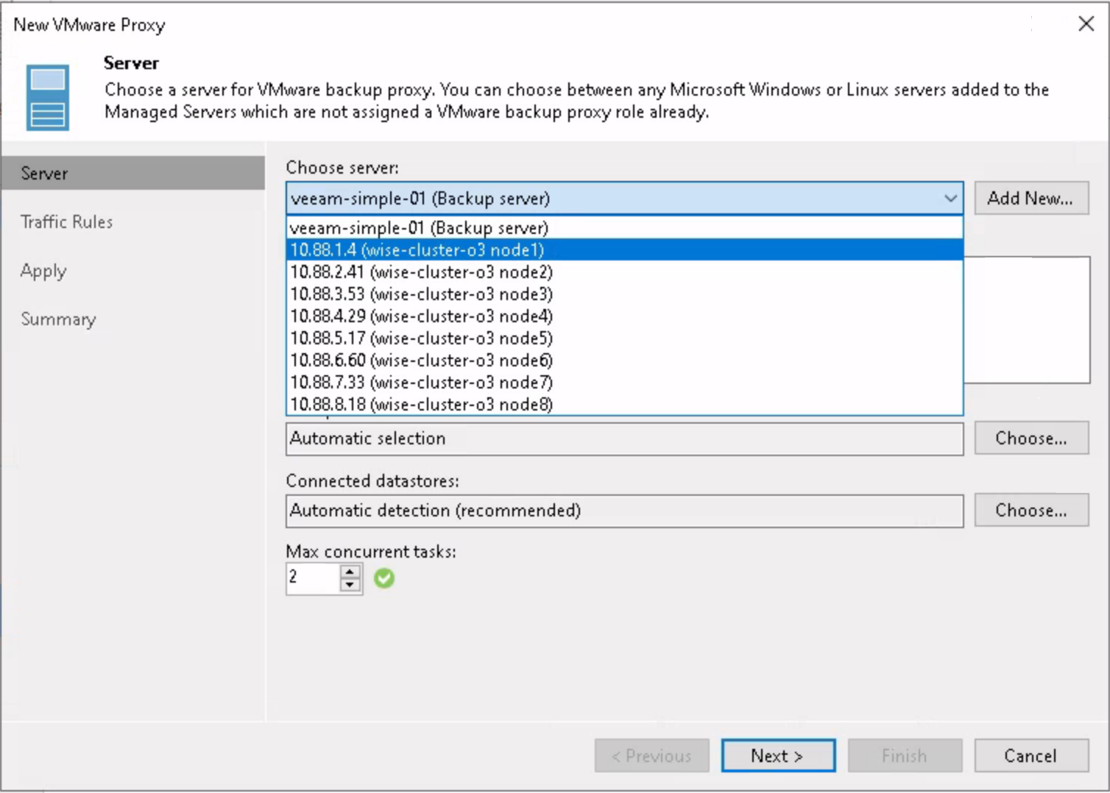Screen dimensions: 1110x793
Task: Click the Automatic detection (recommended) datastores field
Action: 624,511
